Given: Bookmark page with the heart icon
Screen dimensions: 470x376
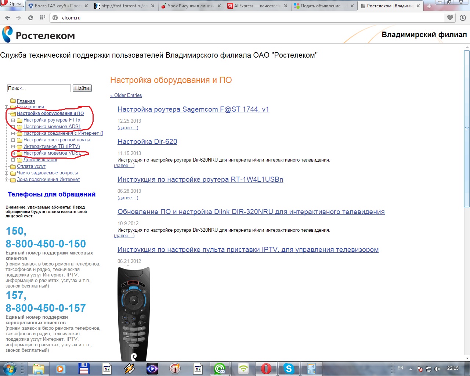Looking at the screenshot, I should (x=450, y=18).
